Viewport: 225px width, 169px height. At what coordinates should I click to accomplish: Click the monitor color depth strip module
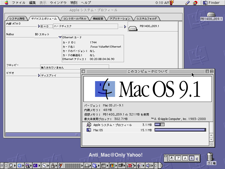click(x=112, y=166)
